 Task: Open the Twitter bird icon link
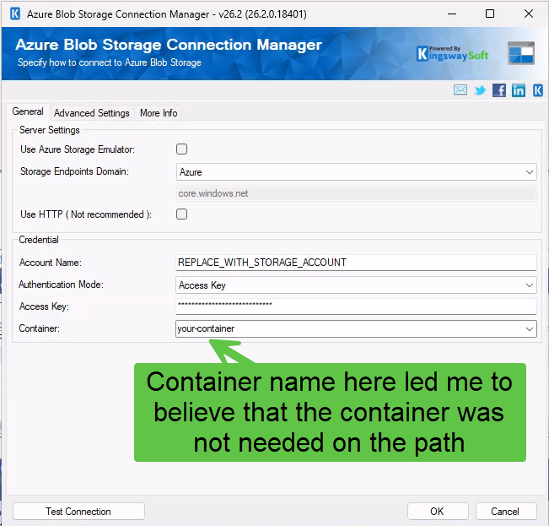(x=480, y=90)
